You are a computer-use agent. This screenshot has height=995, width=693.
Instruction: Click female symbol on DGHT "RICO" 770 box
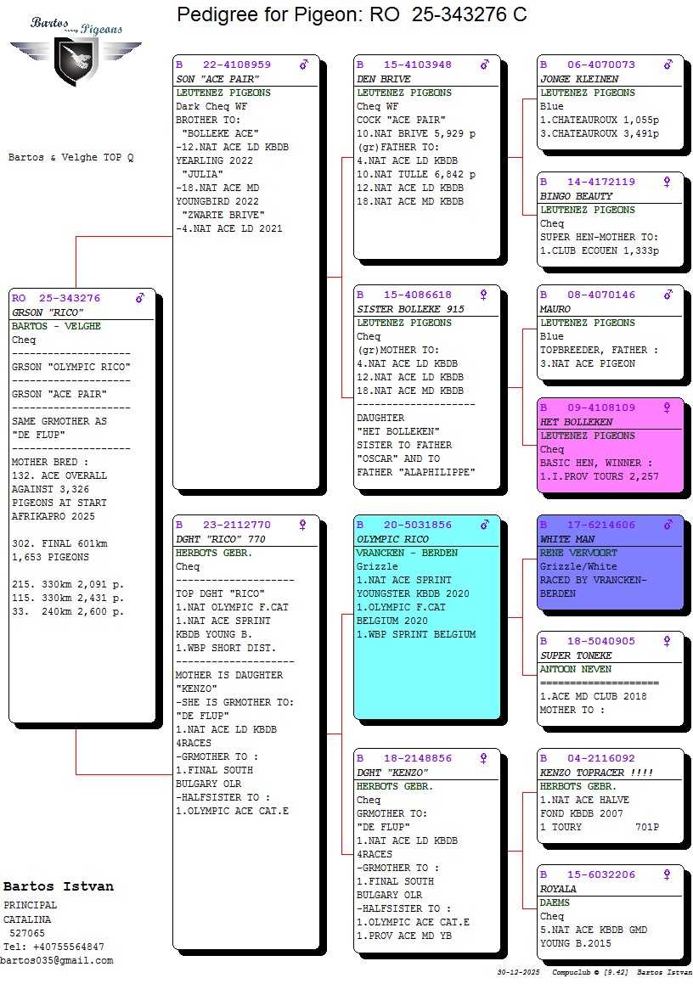coord(302,525)
